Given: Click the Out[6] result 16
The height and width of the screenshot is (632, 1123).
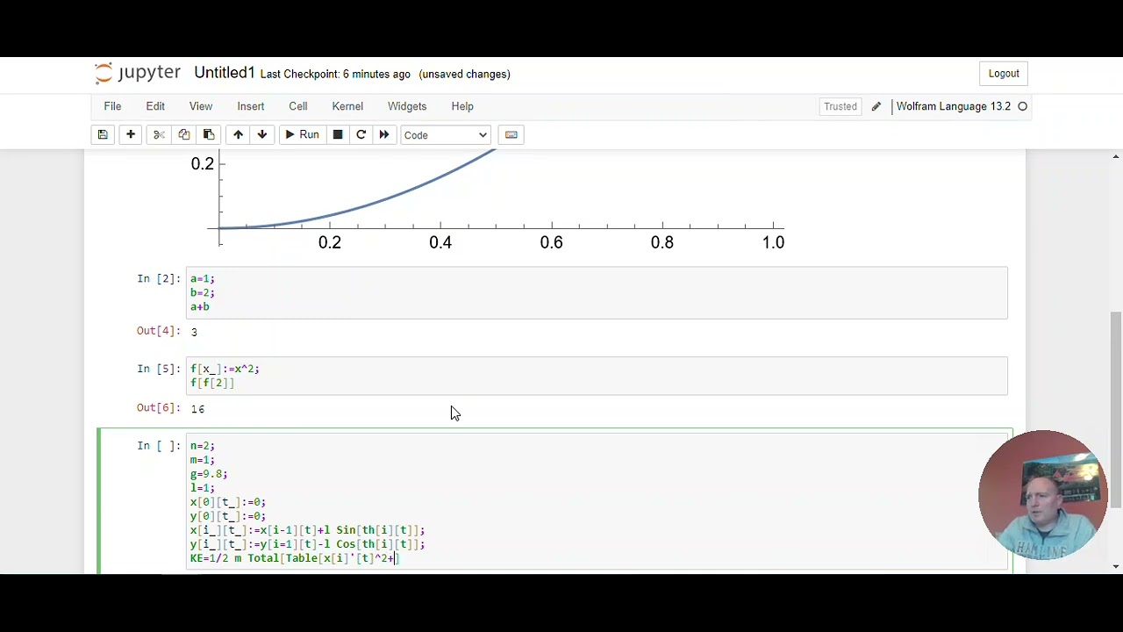Looking at the screenshot, I should pos(197,409).
